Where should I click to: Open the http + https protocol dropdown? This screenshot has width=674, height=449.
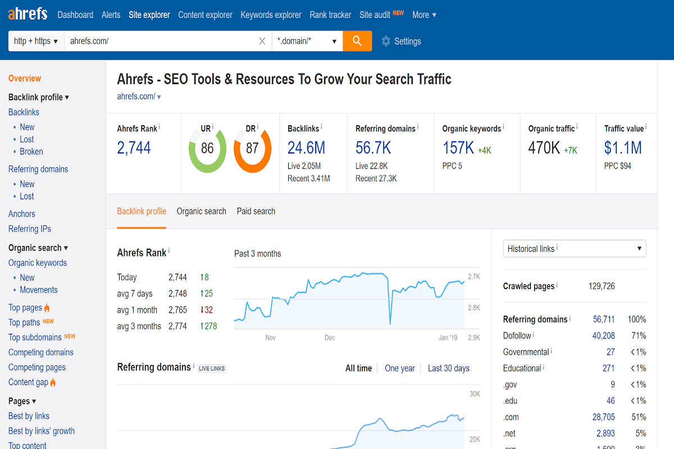point(36,41)
